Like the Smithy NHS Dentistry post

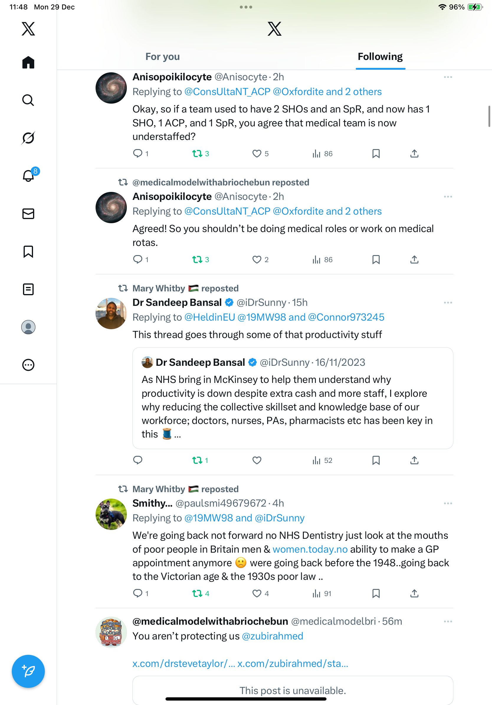tap(257, 593)
